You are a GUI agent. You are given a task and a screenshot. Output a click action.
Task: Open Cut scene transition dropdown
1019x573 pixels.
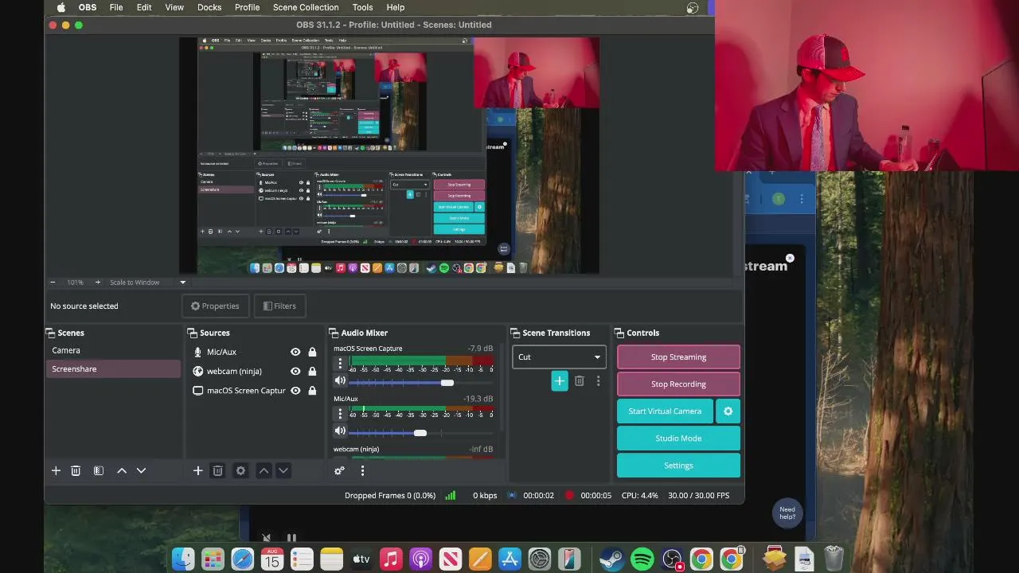[559, 357]
